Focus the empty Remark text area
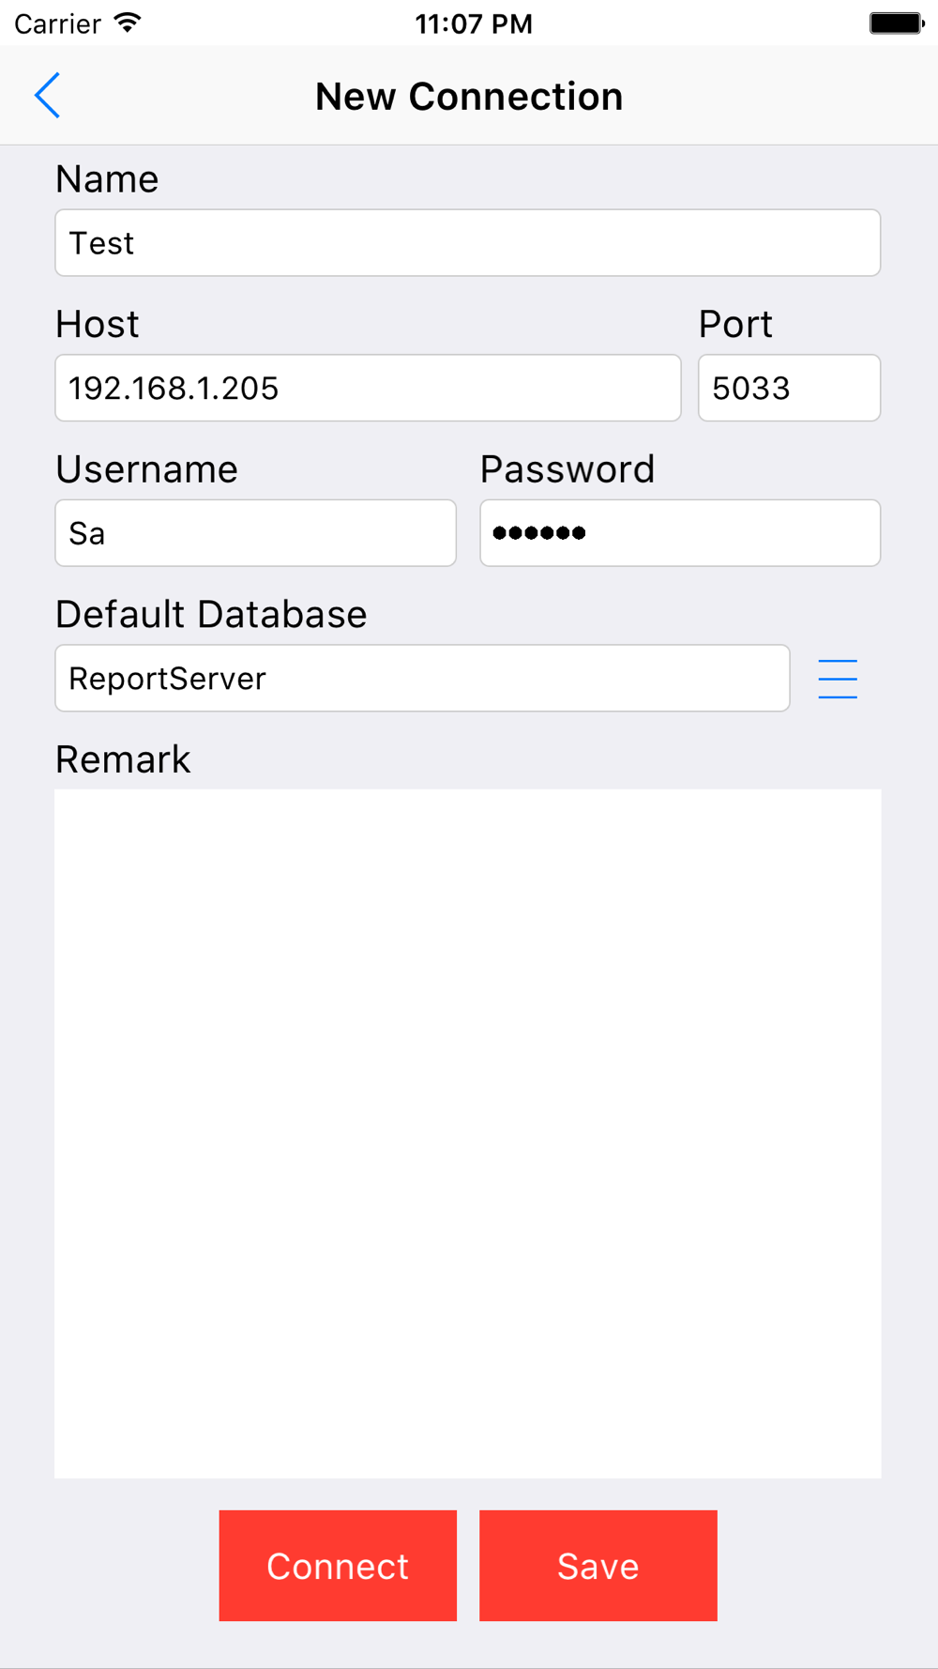This screenshot has height=1669, width=938. (468, 1134)
